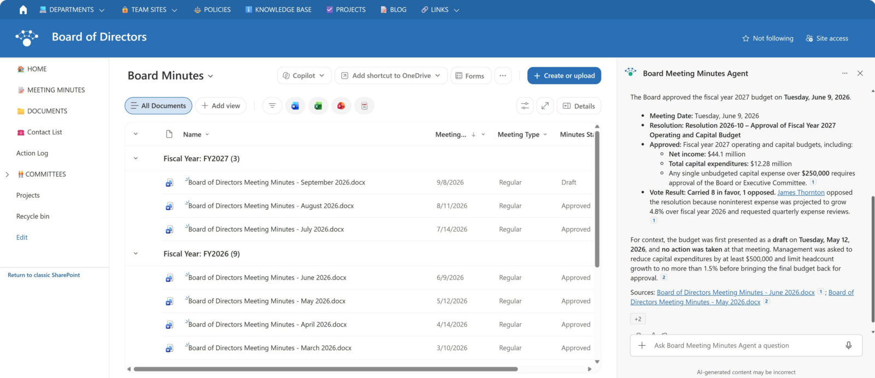Click the Board of Directors site logo

27,38
